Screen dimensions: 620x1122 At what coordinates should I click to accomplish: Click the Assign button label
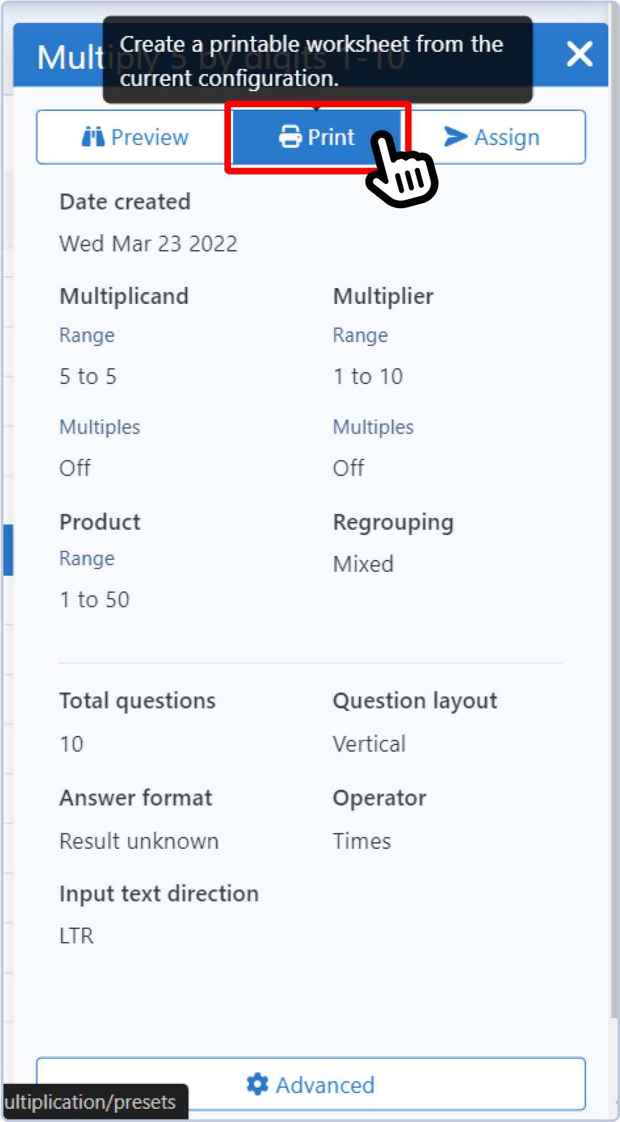click(506, 138)
